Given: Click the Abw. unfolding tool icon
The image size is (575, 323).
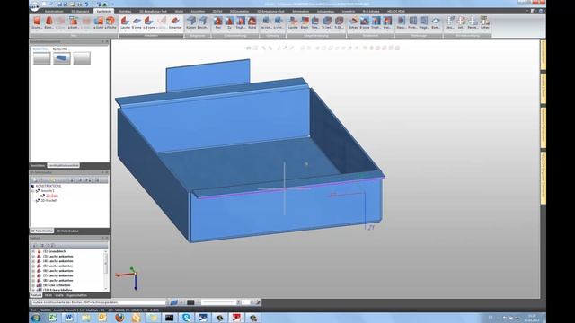Looking at the screenshot, I should tap(450, 22).
